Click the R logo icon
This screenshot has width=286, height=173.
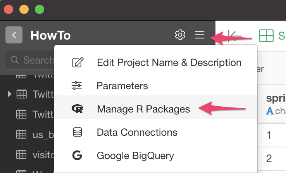pos(78,109)
